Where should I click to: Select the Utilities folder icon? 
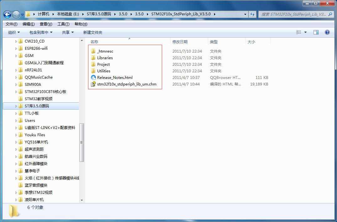93,71
